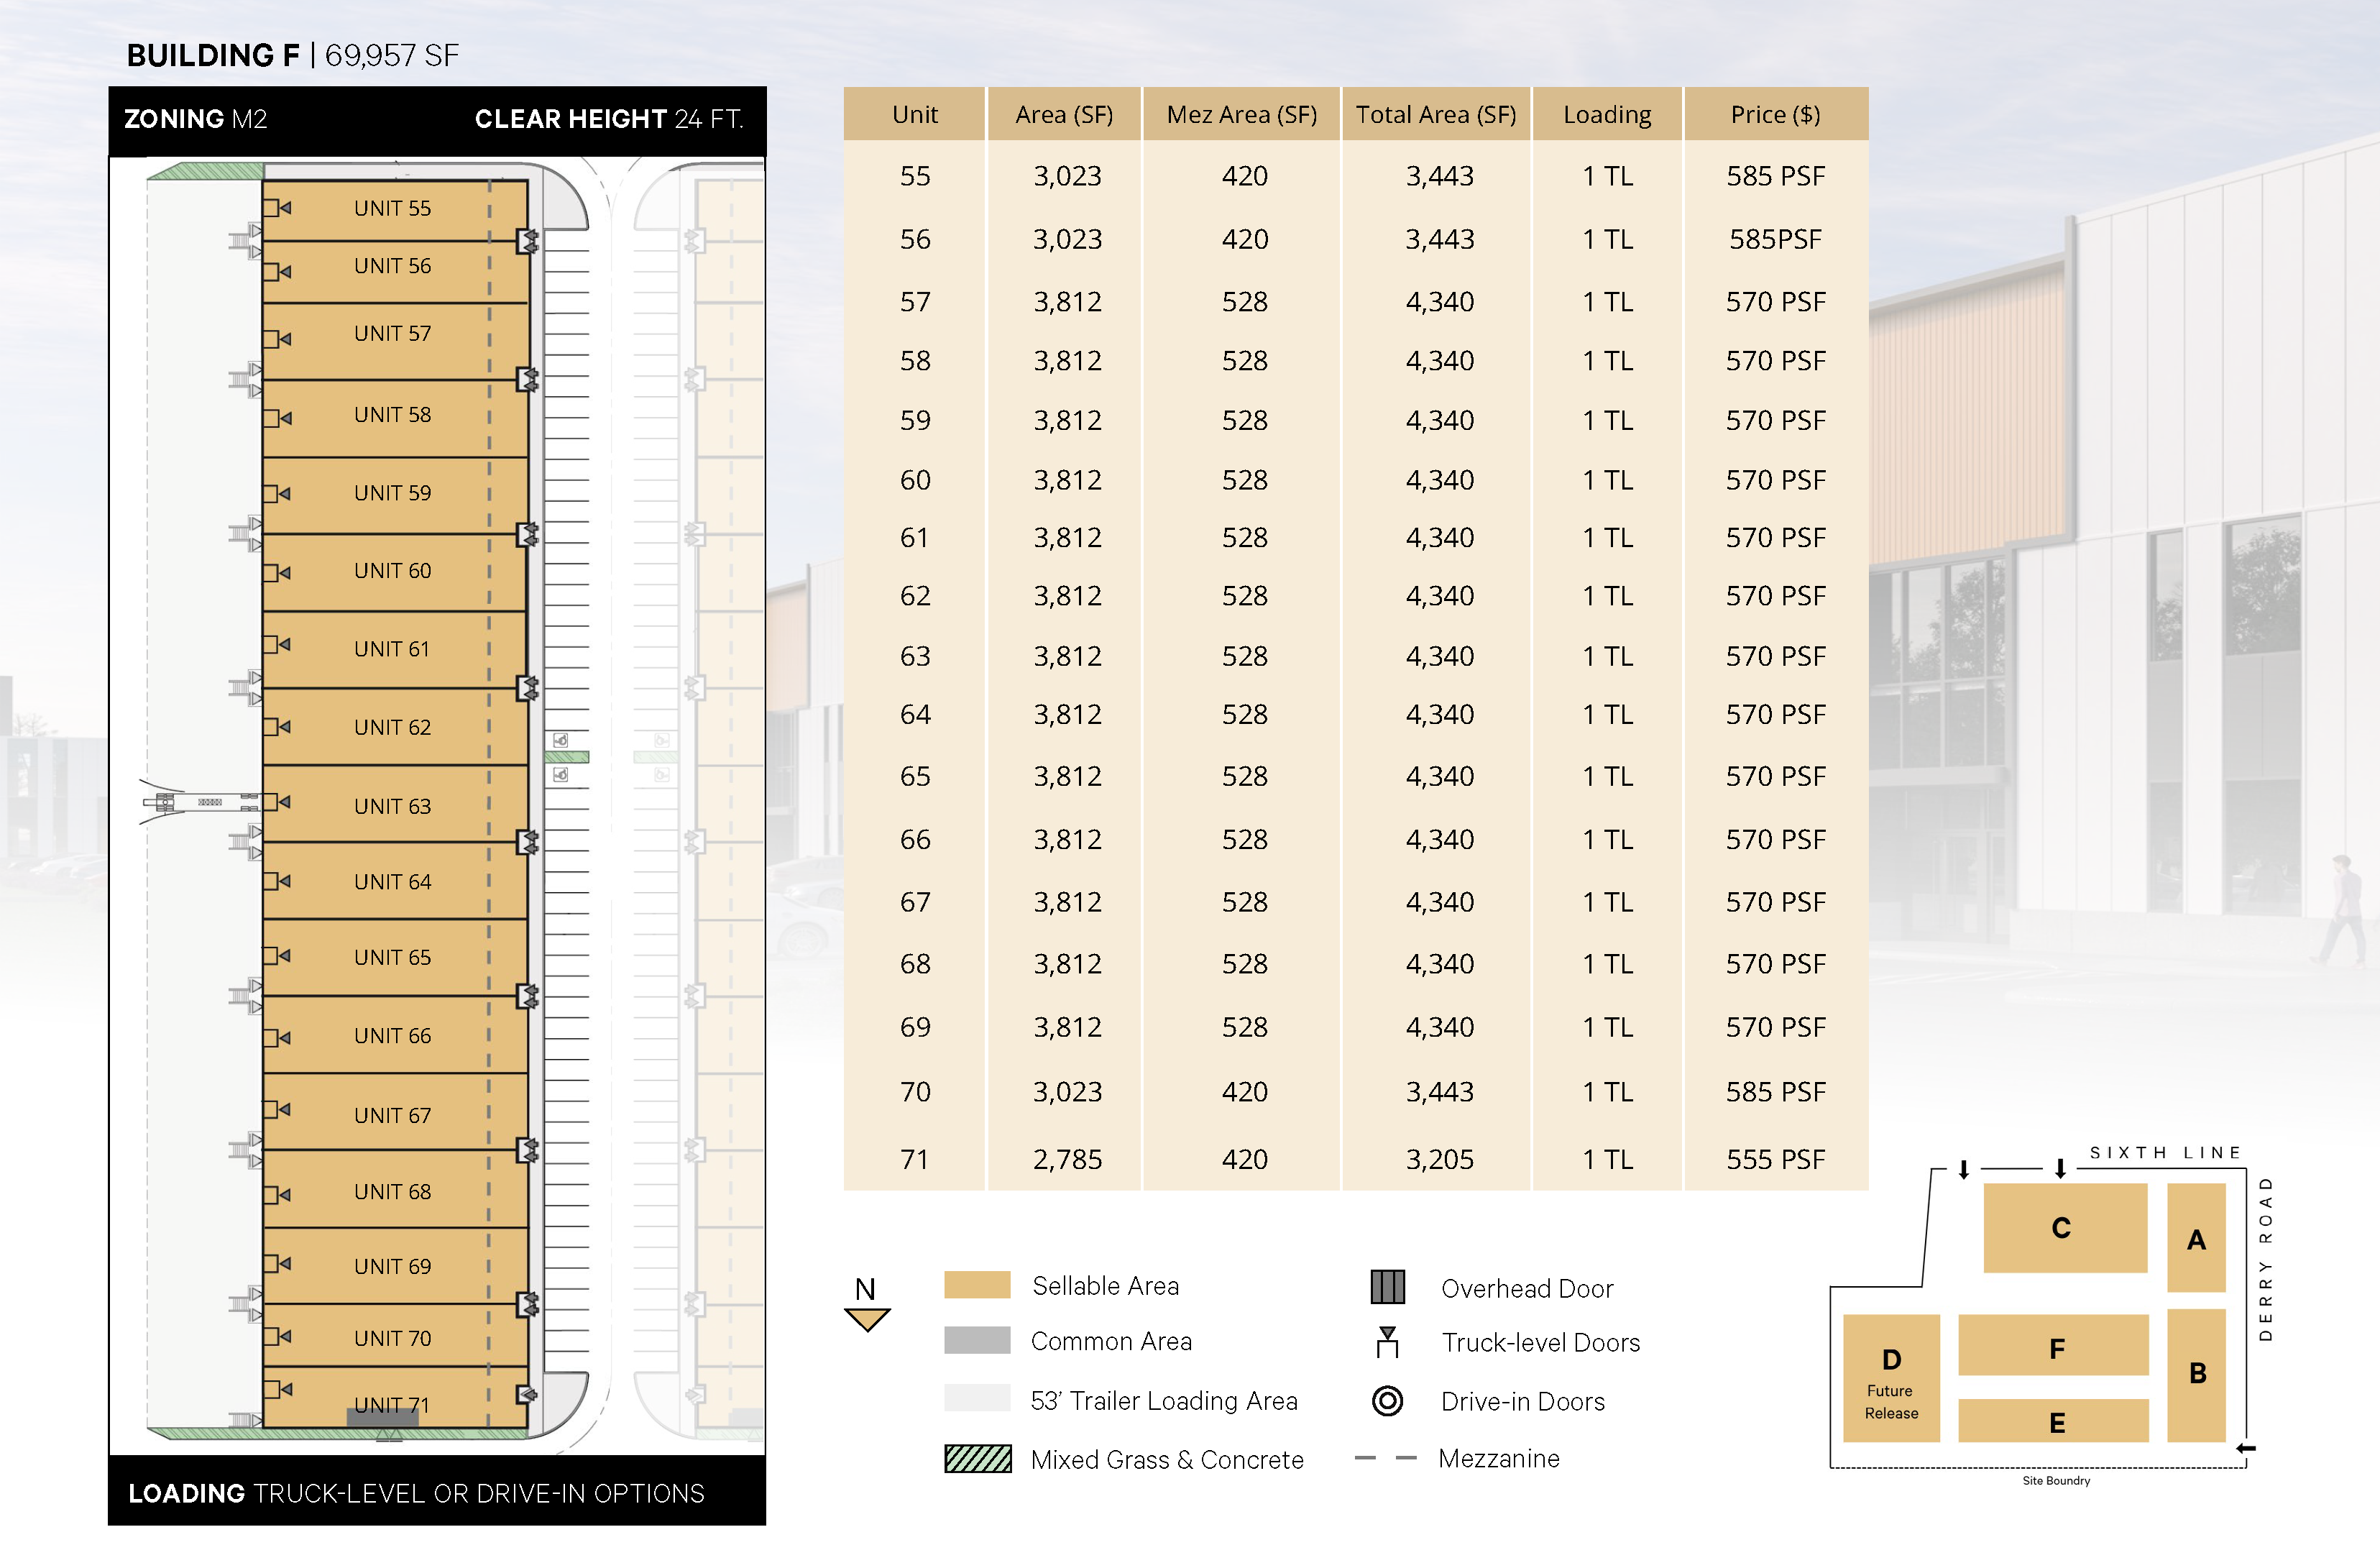
Task: Click the Overhead Door legend icon
Action: click(x=1387, y=1287)
